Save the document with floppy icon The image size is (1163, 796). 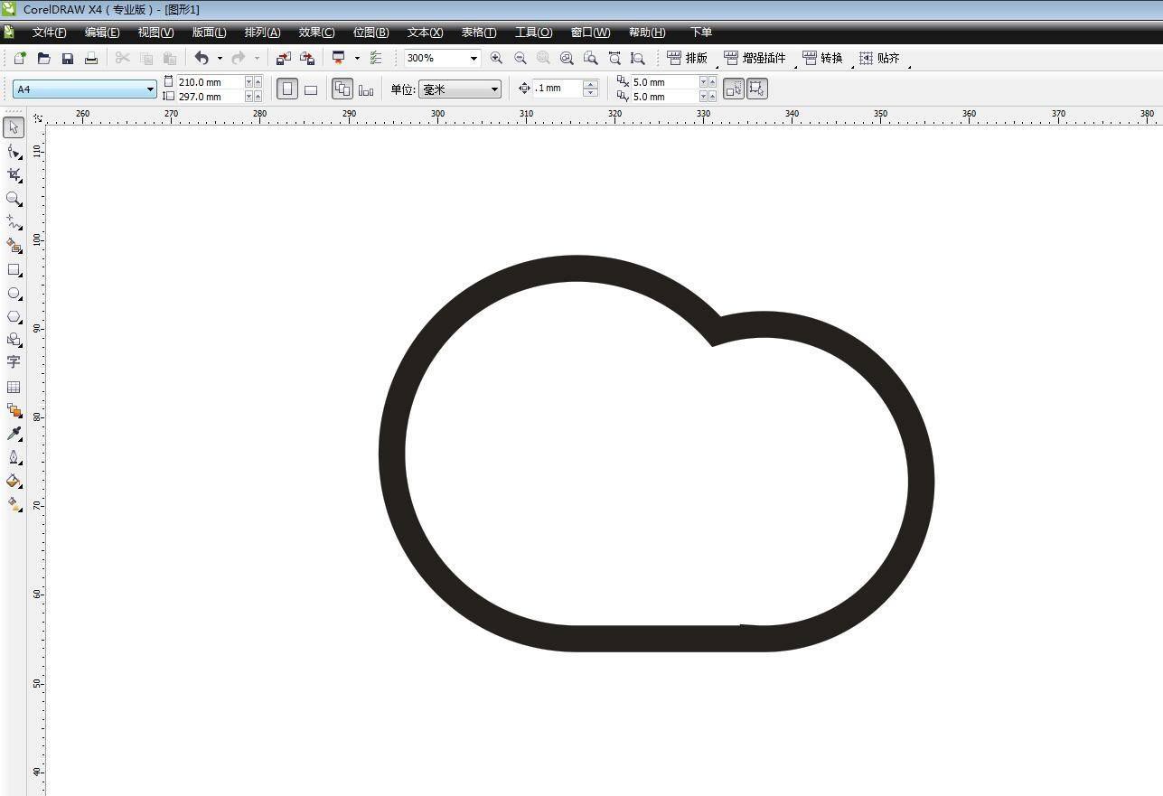(x=67, y=58)
